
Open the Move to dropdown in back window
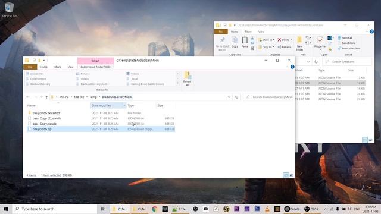267,40
